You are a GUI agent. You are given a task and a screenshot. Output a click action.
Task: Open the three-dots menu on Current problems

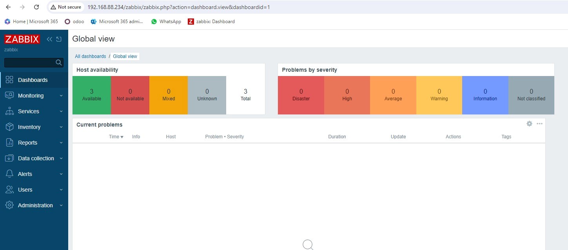(539, 124)
